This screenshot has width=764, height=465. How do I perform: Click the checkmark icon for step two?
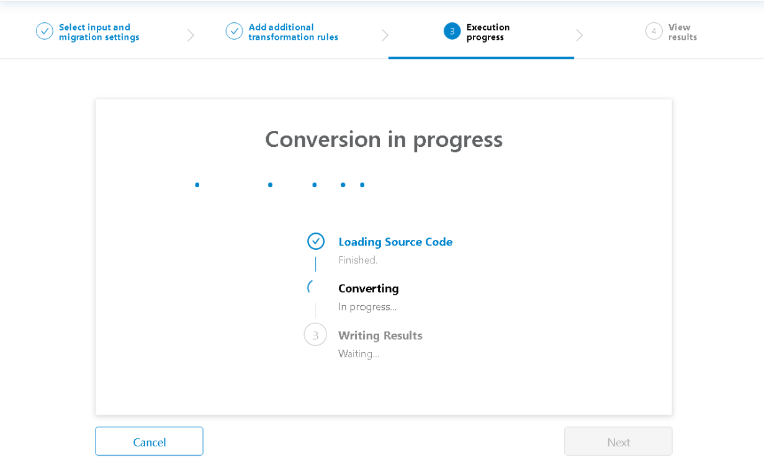point(234,31)
